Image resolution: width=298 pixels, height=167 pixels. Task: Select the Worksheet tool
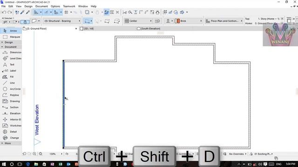11,126
